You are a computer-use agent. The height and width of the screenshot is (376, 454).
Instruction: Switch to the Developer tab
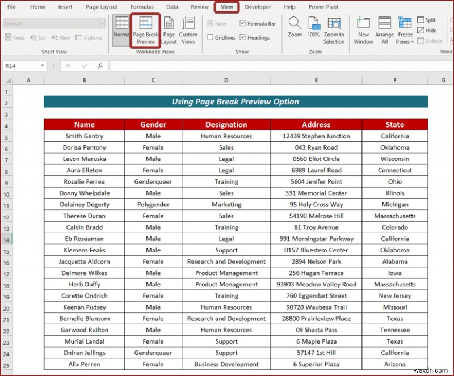coord(258,7)
